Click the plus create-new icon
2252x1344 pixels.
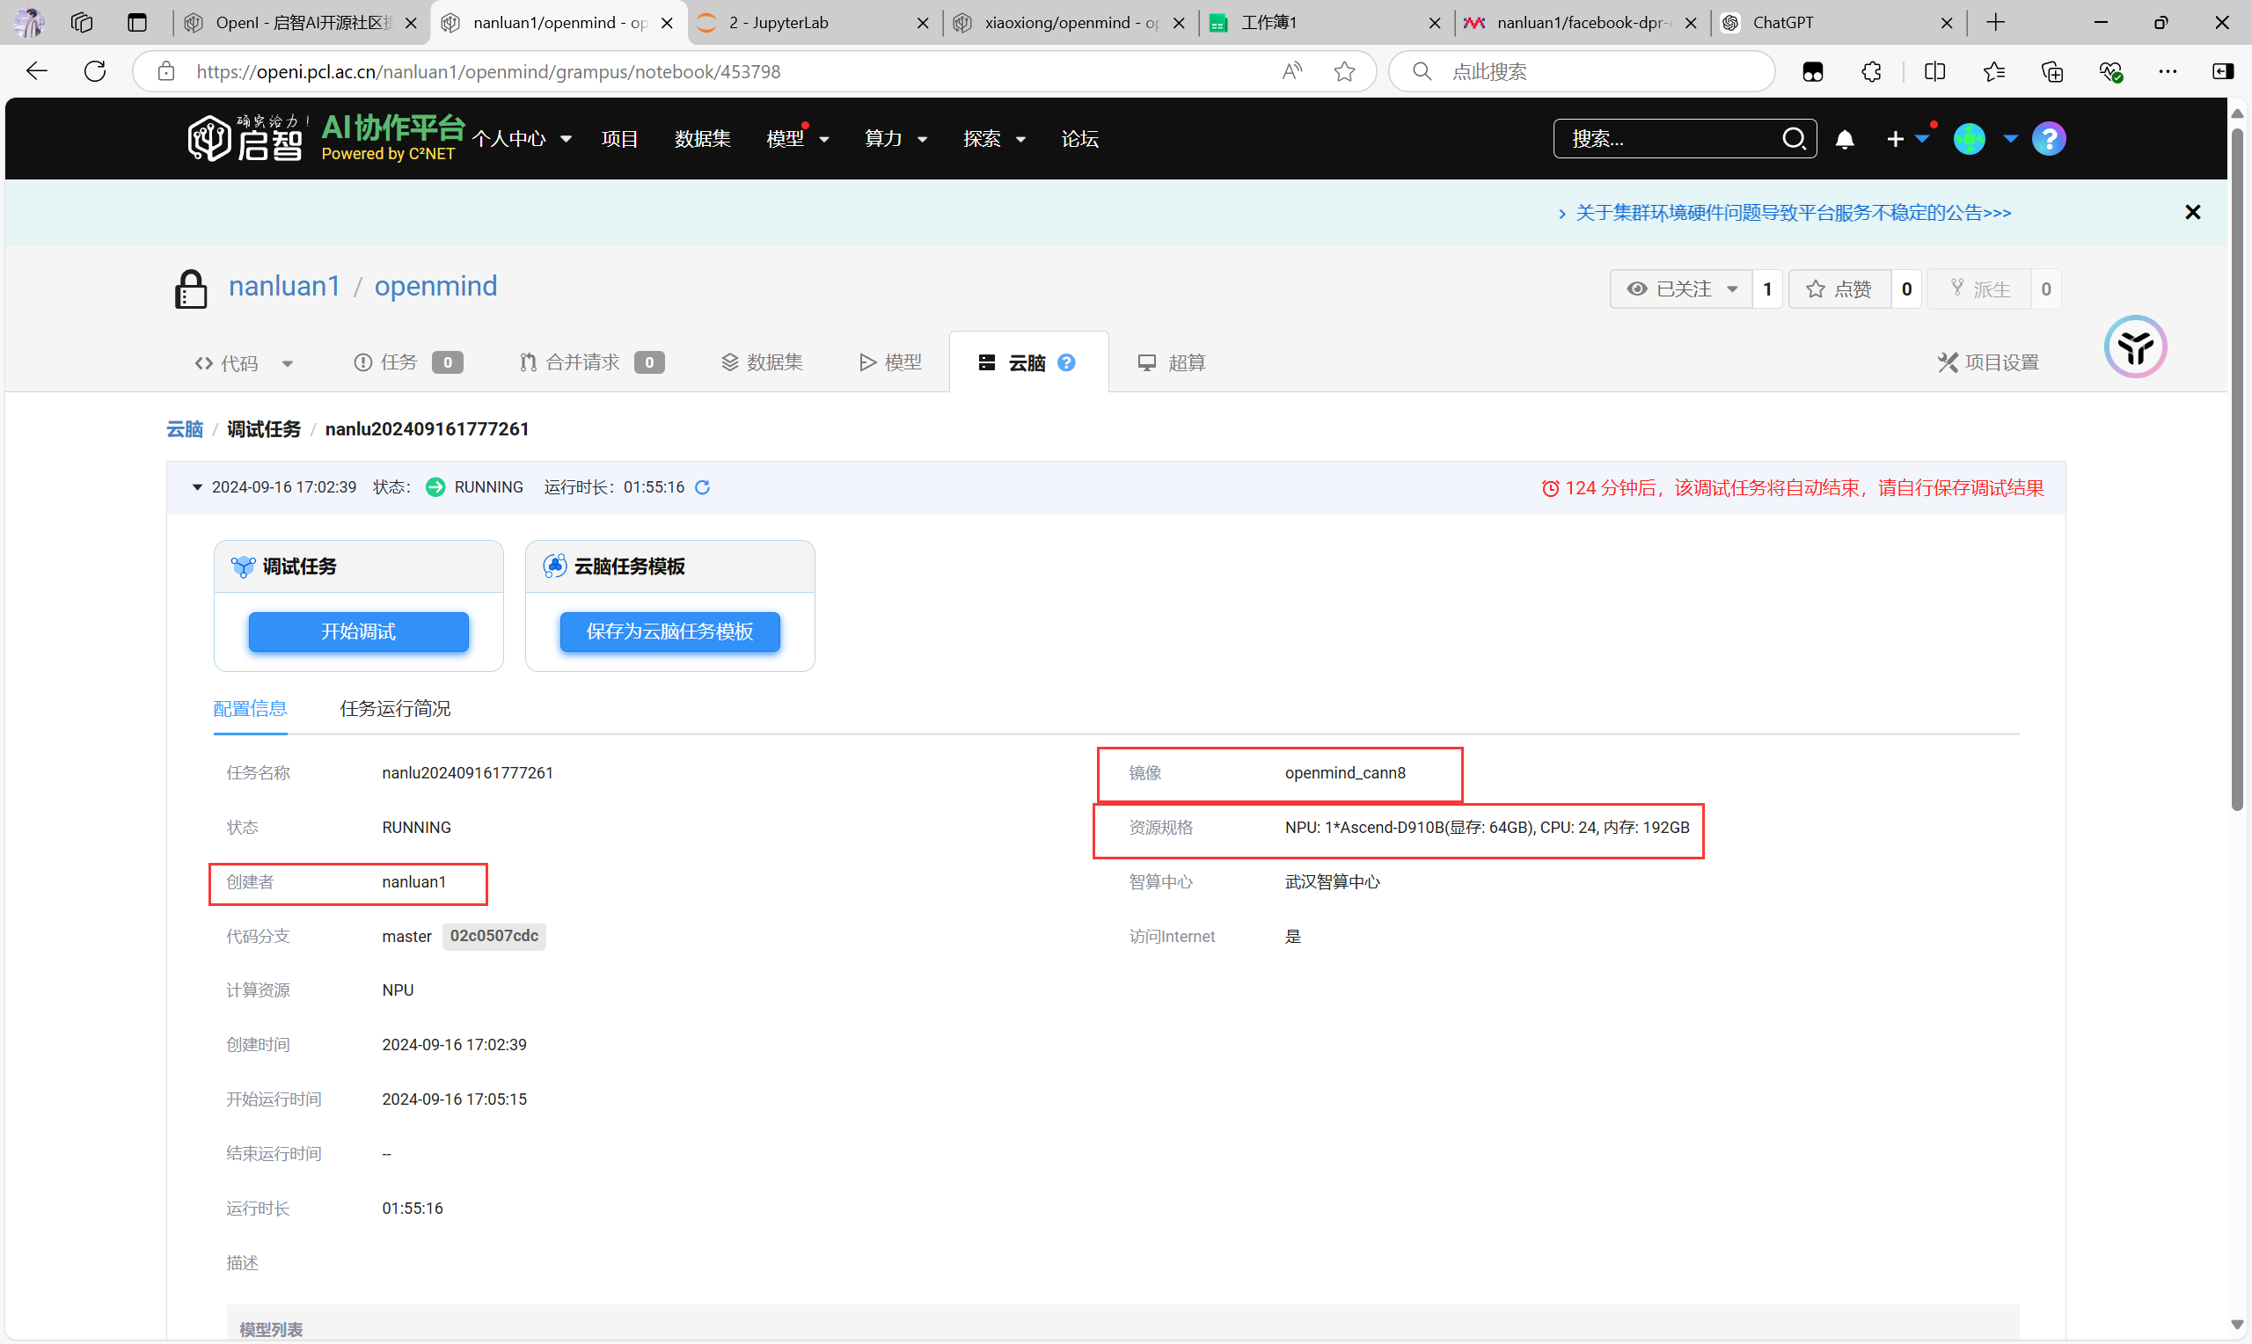click(1895, 140)
